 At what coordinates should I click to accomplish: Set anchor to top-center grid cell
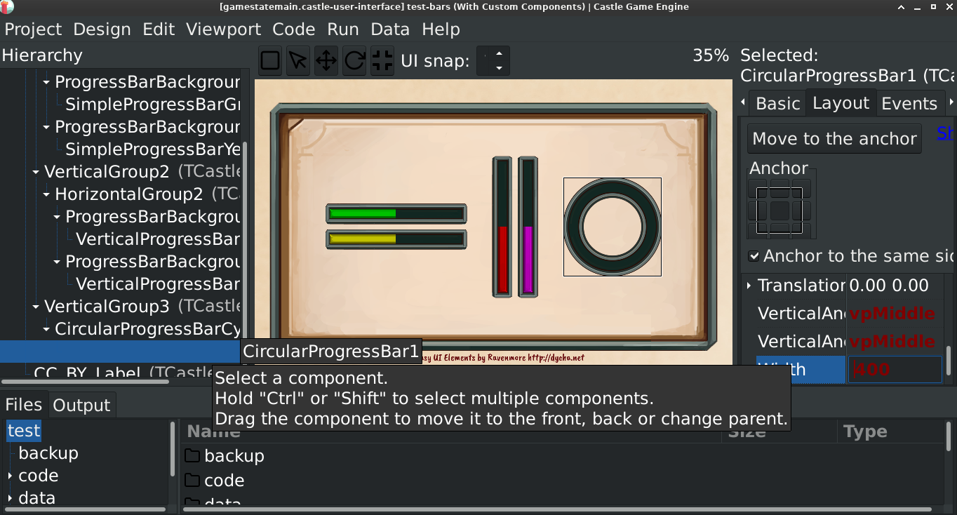(779, 189)
